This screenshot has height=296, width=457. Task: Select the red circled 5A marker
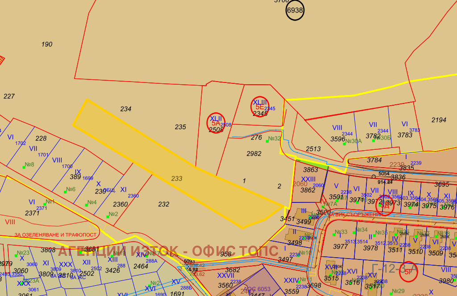click(216, 123)
